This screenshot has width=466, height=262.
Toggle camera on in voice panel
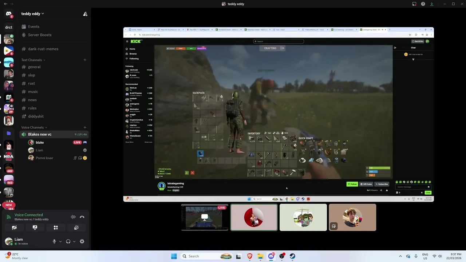[x=14, y=227]
